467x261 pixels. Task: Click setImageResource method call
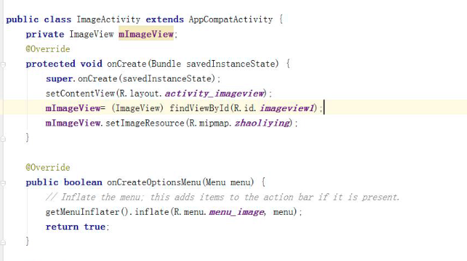145,123
